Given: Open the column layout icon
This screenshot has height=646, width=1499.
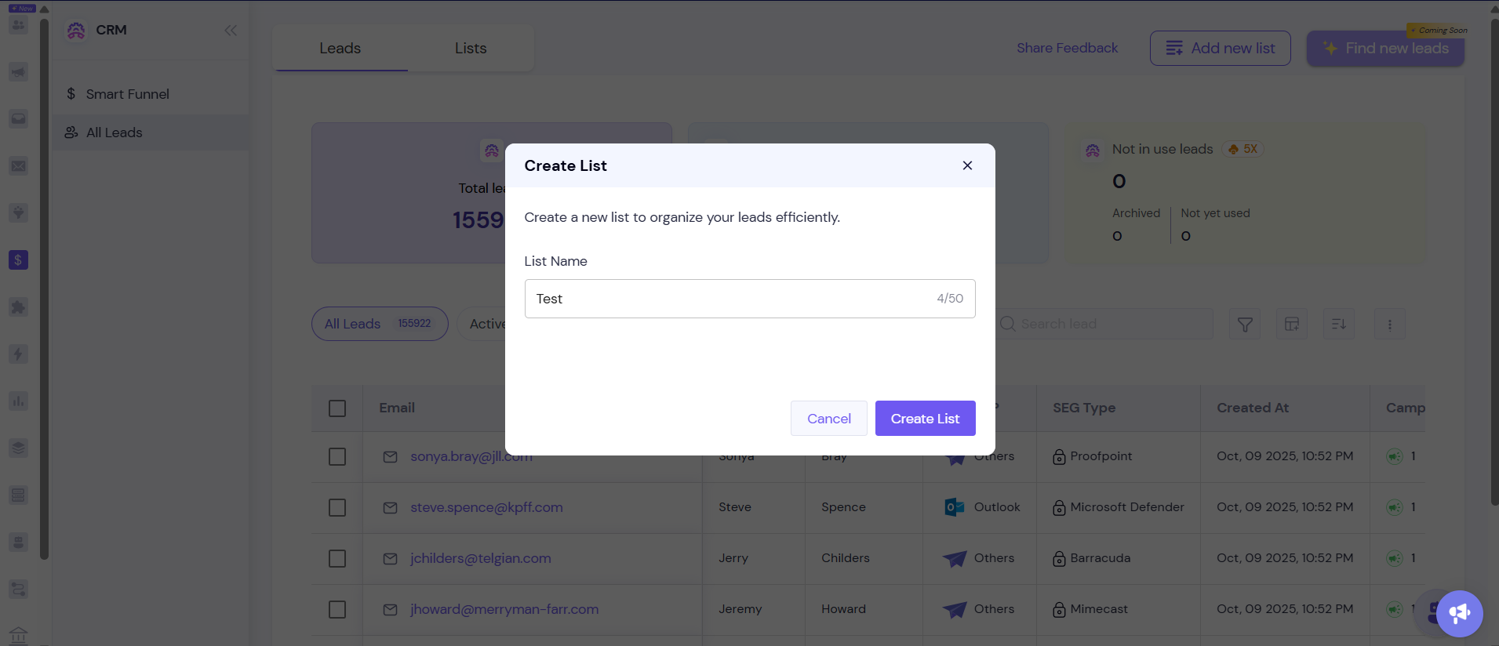Looking at the screenshot, I should click(x=1292, y=325).
